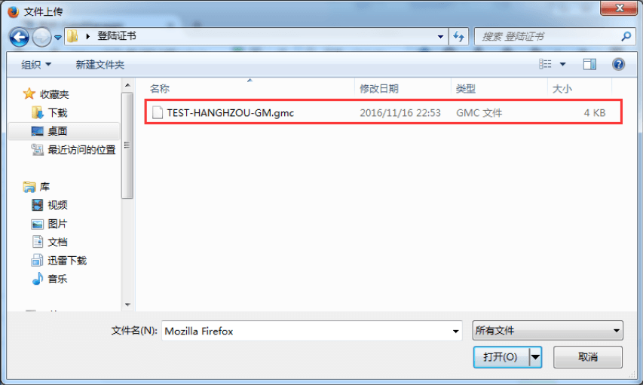The height and width of the screenshot is (385, 643).
Task: Click the 取消 button
Action: [588, 357]
